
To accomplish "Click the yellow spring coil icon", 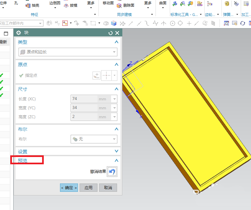I will click(227, 4).
